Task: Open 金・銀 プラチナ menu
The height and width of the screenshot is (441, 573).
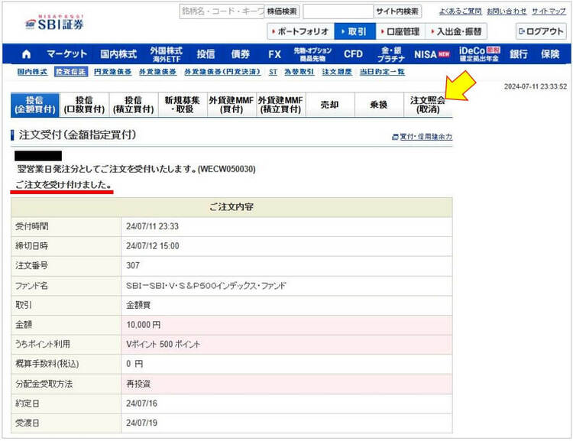Action: point(391,54)
